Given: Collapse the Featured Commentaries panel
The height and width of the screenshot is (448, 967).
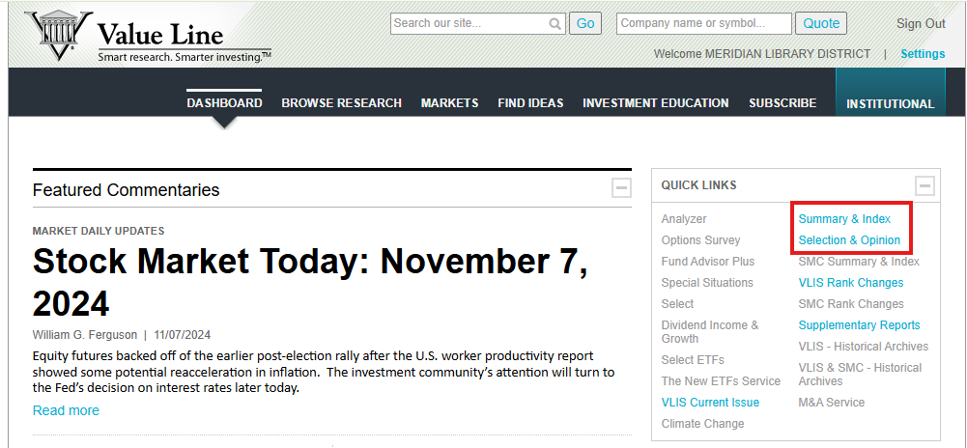Looking at the screenshot, I should 621,189.
